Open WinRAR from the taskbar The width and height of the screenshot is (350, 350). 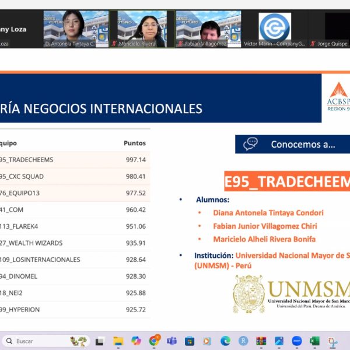(261, 341)
